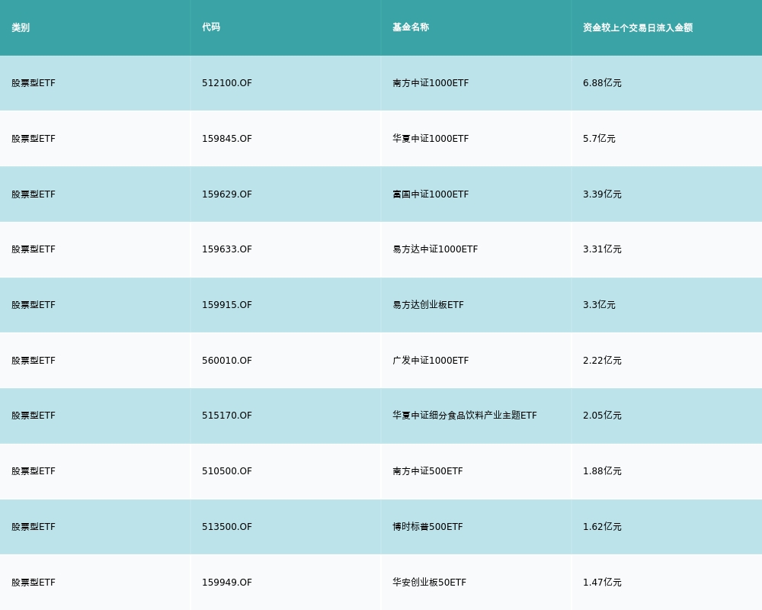Viewport: 762px width, 610px height.
Task: Select fund code 159845.OF
Action: point(227,139)
